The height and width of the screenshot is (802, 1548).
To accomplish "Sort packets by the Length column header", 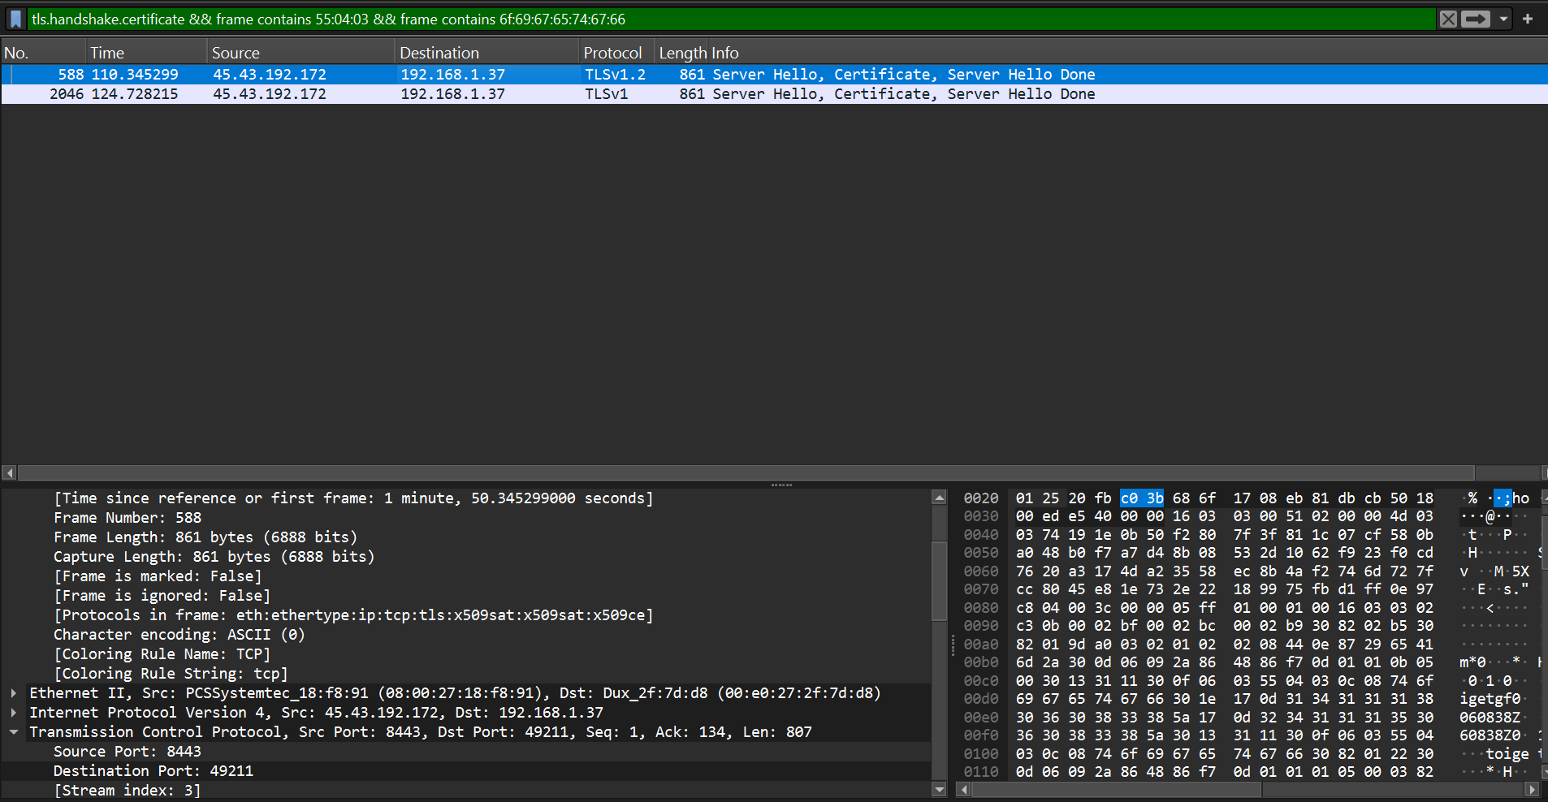I will (682, 53).
